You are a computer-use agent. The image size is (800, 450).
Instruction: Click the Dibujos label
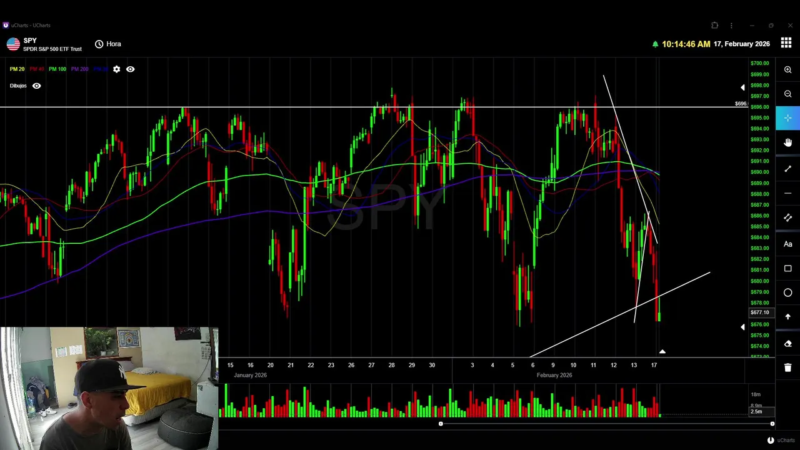coord(18,86)
